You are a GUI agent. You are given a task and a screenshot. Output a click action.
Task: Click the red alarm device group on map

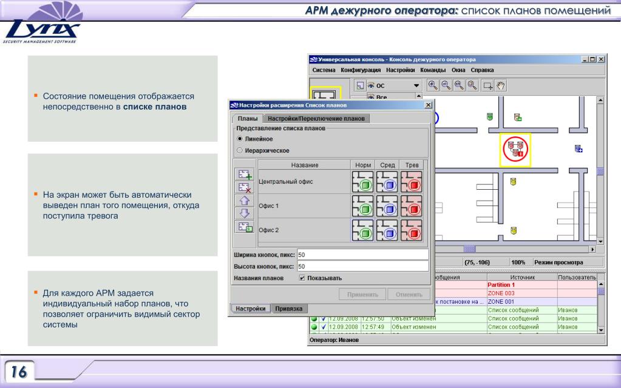(515, 149)
